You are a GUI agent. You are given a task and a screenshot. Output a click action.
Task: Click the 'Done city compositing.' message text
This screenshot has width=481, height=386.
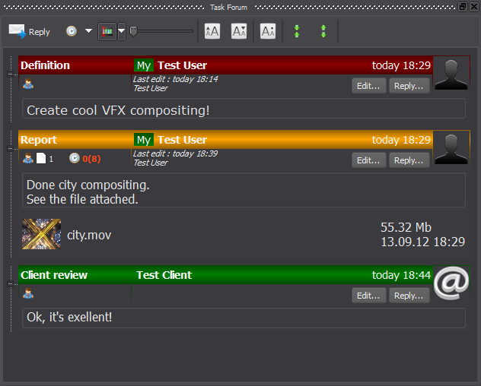pos(88,185)
